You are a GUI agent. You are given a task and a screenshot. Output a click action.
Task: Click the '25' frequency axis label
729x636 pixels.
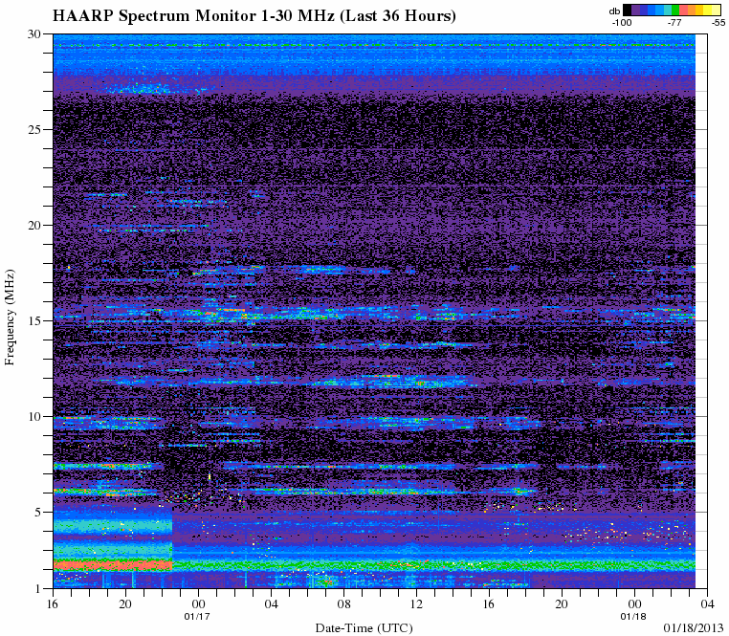tap(34, 130)
